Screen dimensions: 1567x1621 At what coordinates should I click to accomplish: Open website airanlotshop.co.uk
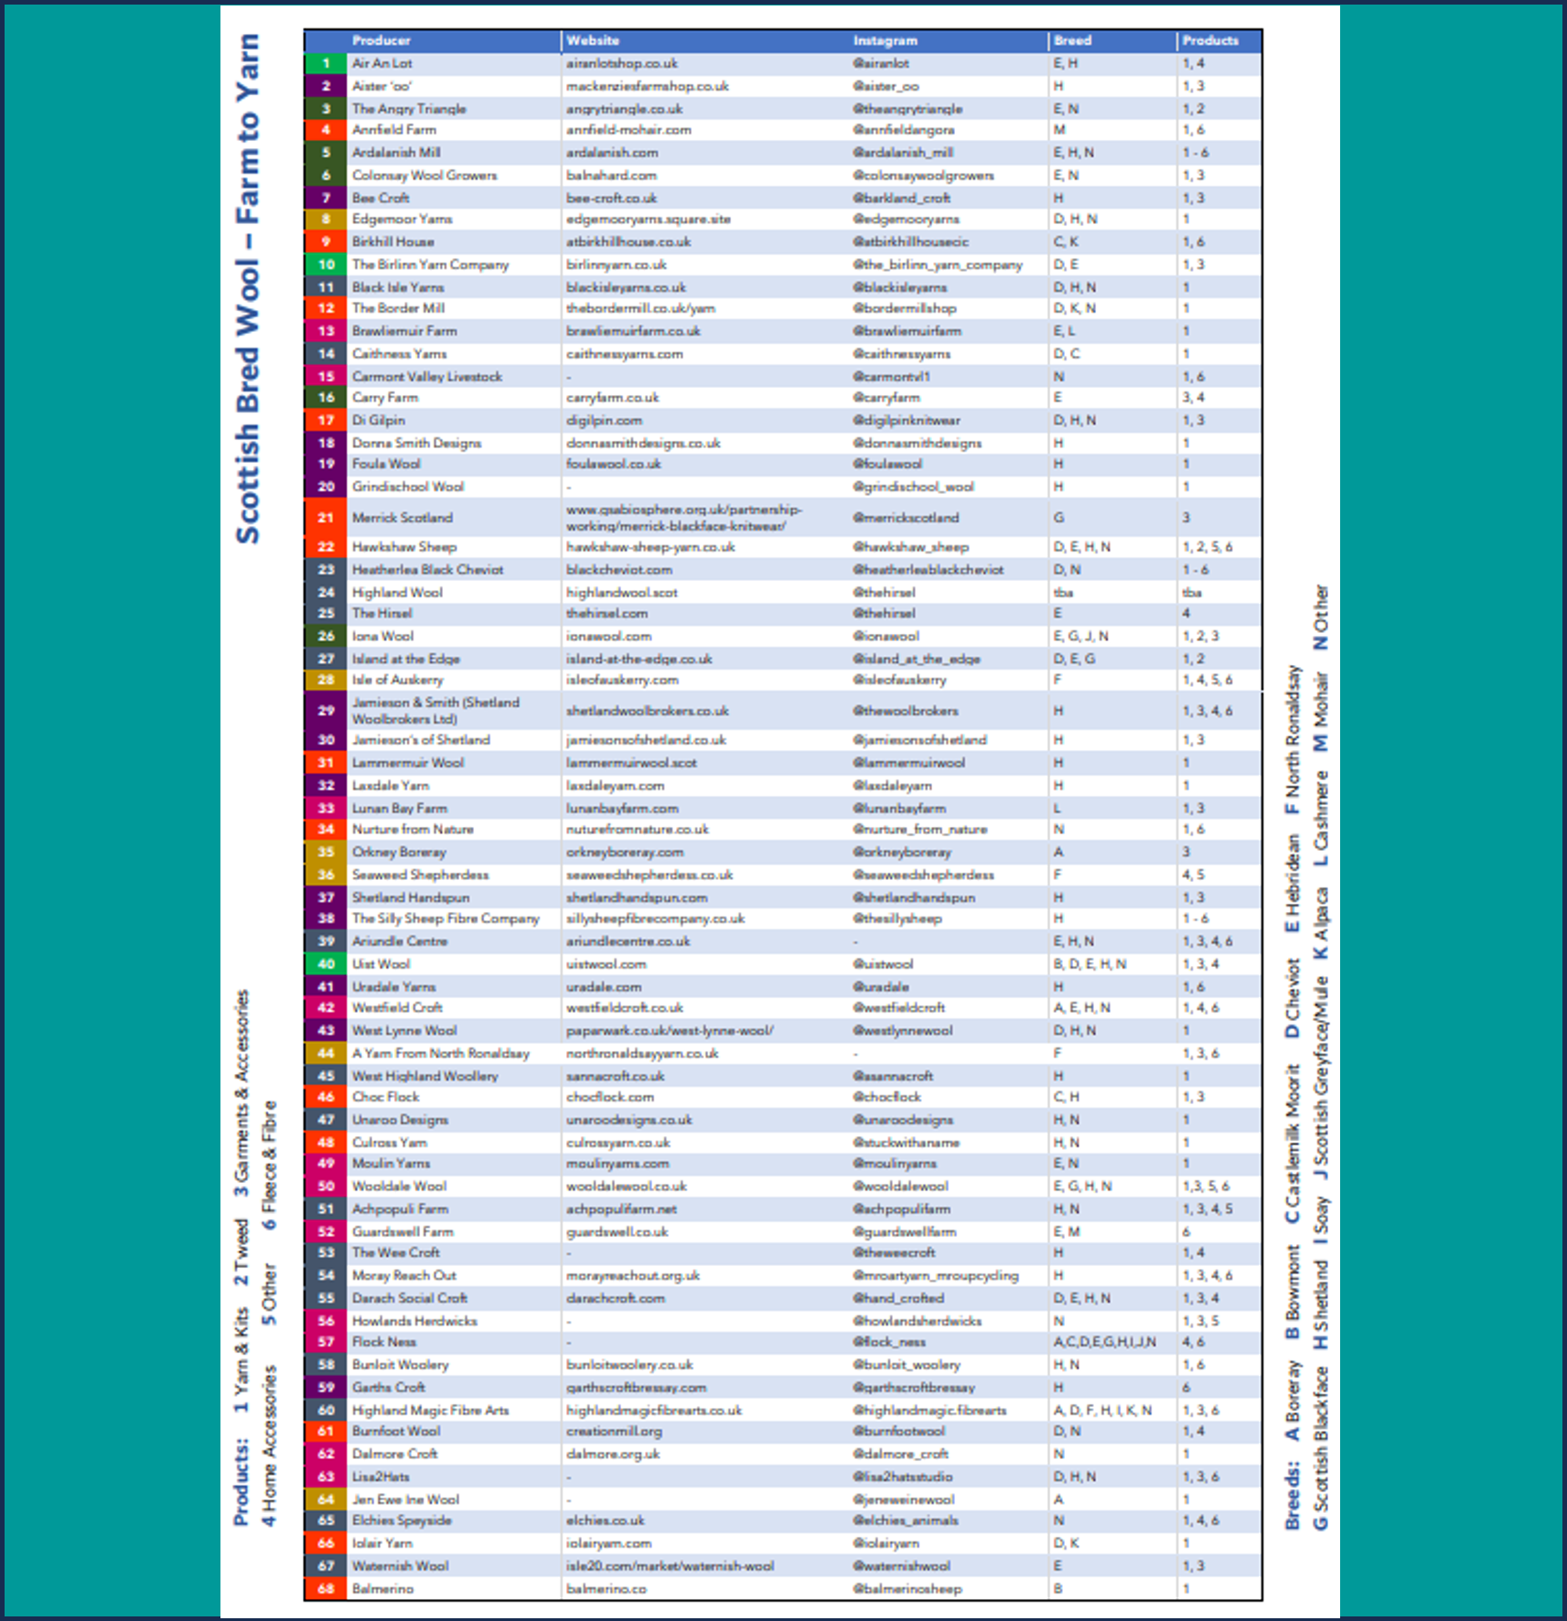click(621, 63)
